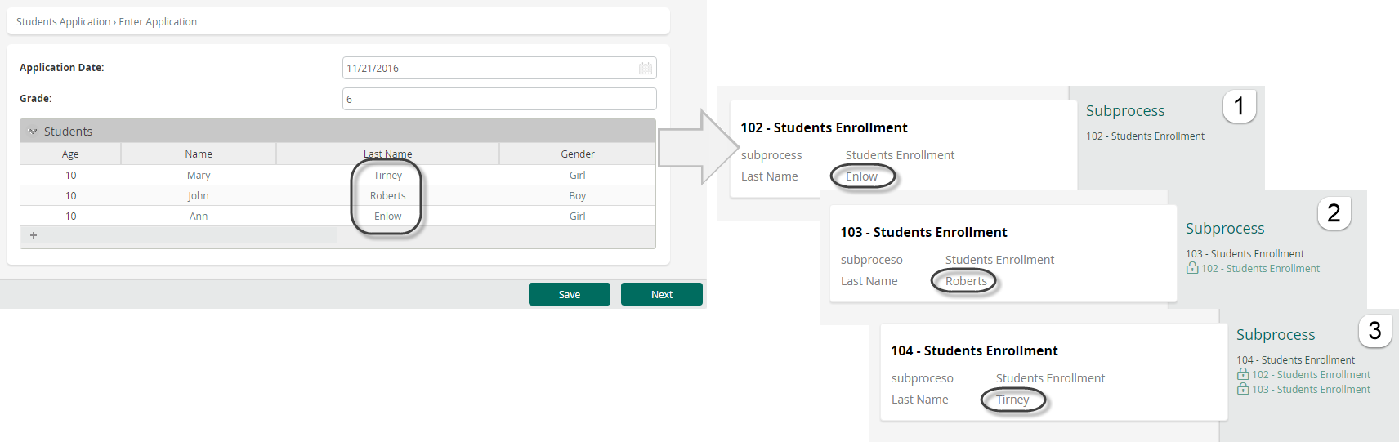Screen dimensions: 1399x442
Task: Select the Mary name cell
Action: [x=199, y=175]
